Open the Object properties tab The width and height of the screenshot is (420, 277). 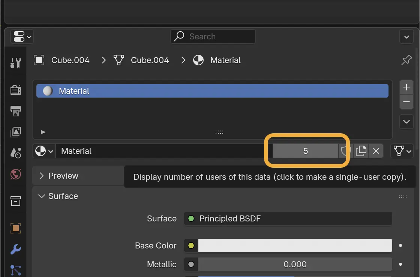tap(15, 228)
